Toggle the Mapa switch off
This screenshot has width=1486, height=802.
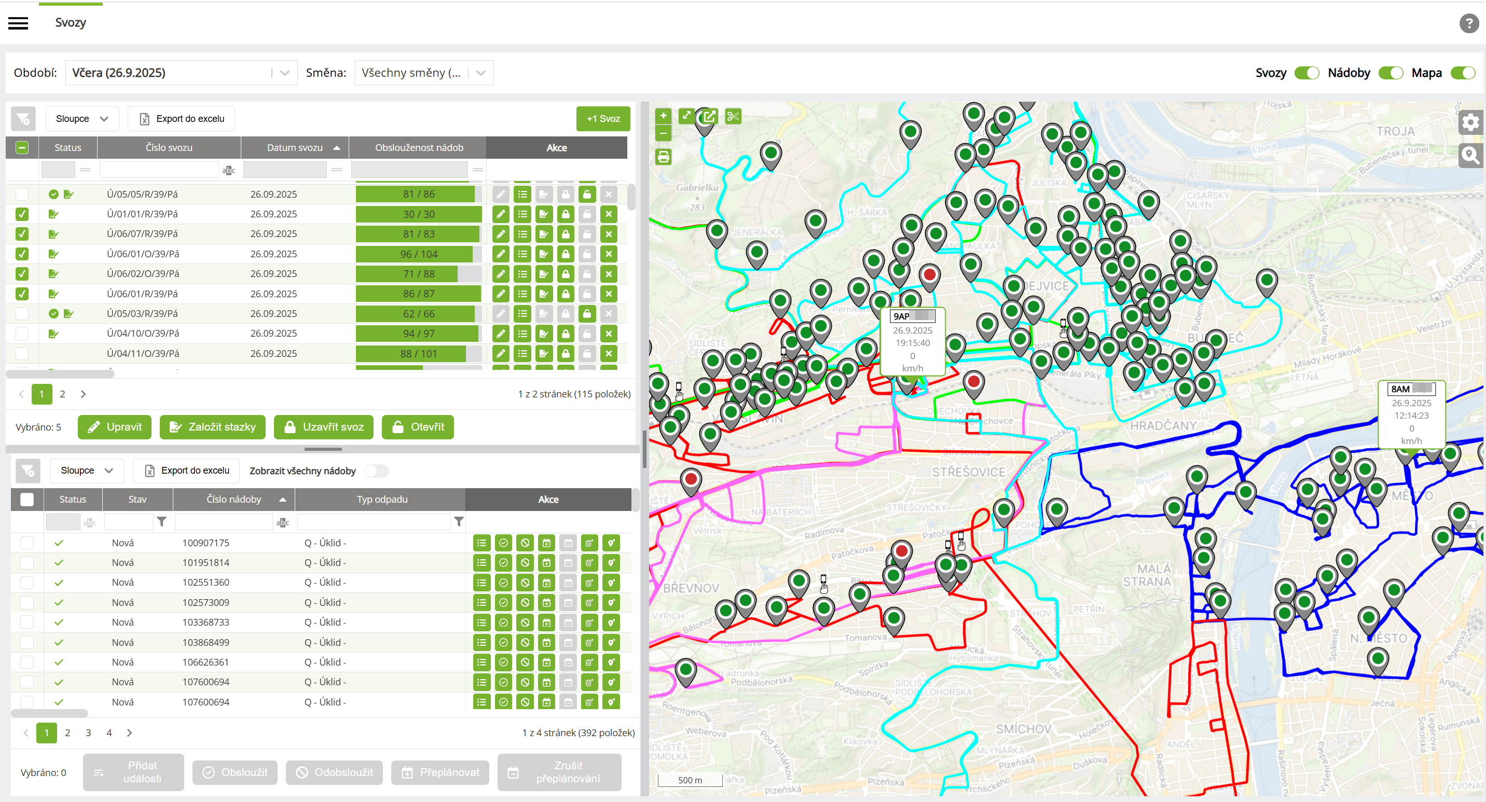(1462, 73)
